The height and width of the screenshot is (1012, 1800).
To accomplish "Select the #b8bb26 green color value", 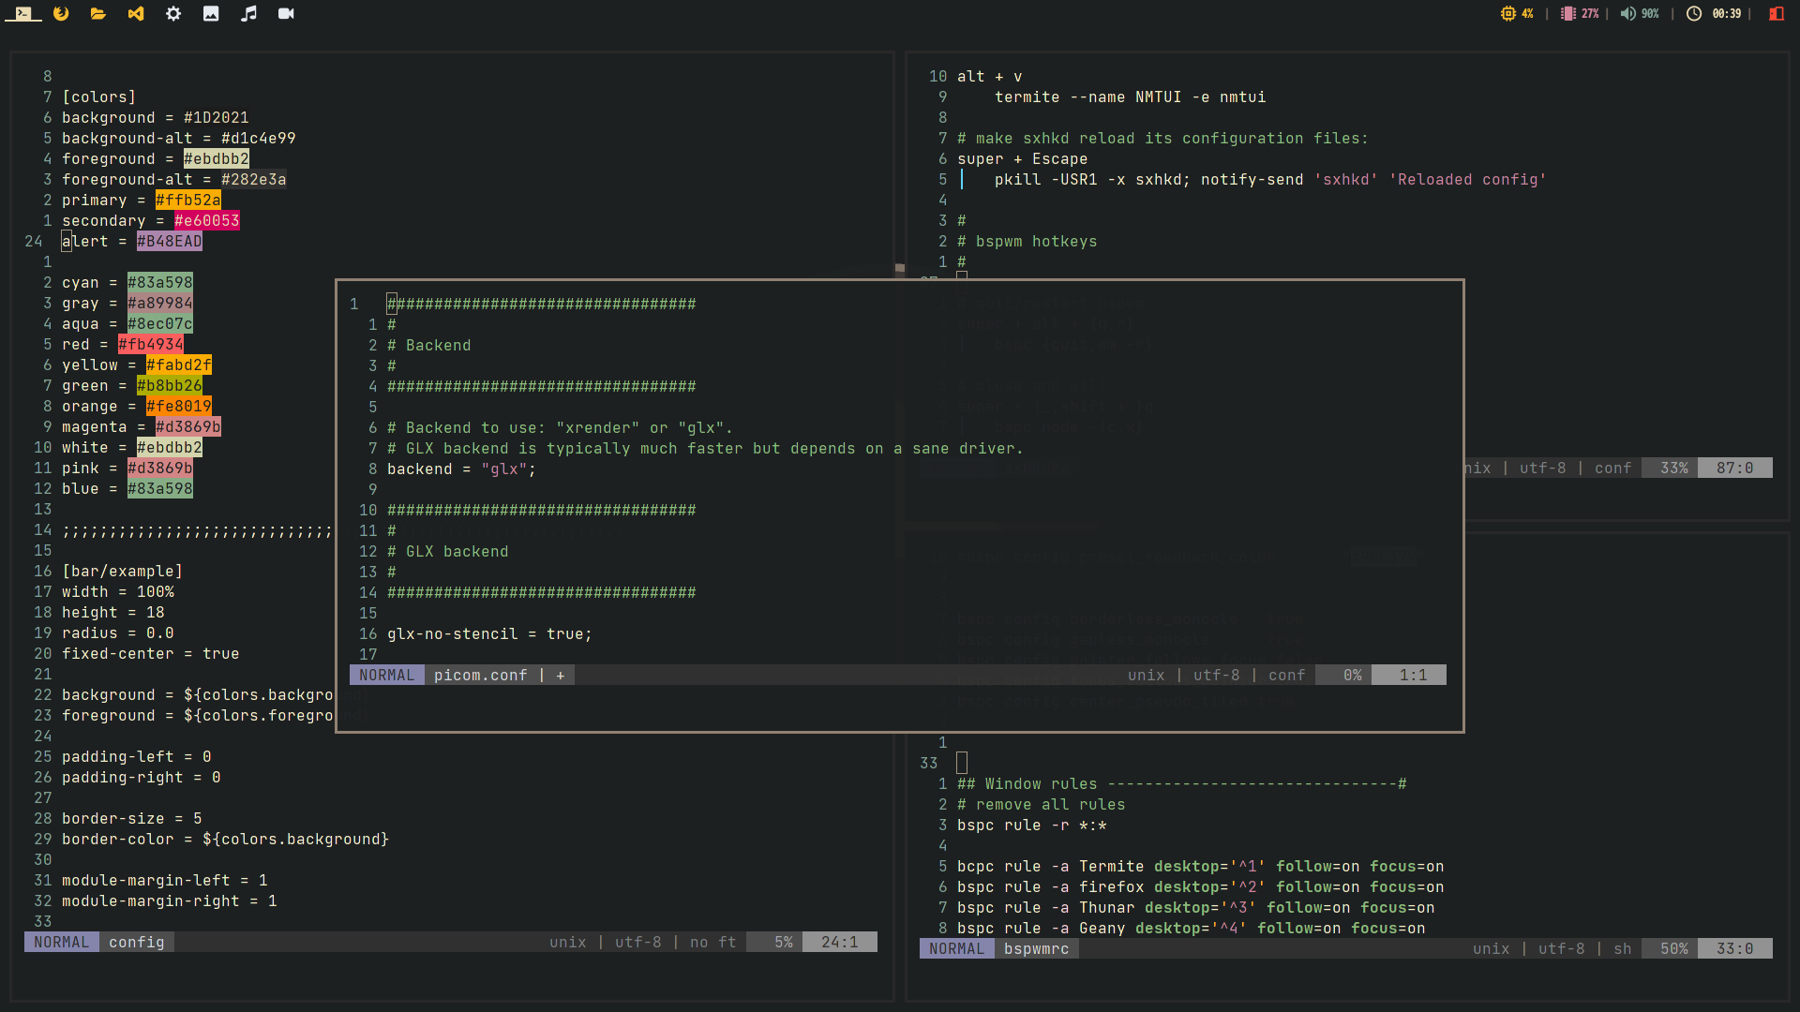I will pos(170,386).
